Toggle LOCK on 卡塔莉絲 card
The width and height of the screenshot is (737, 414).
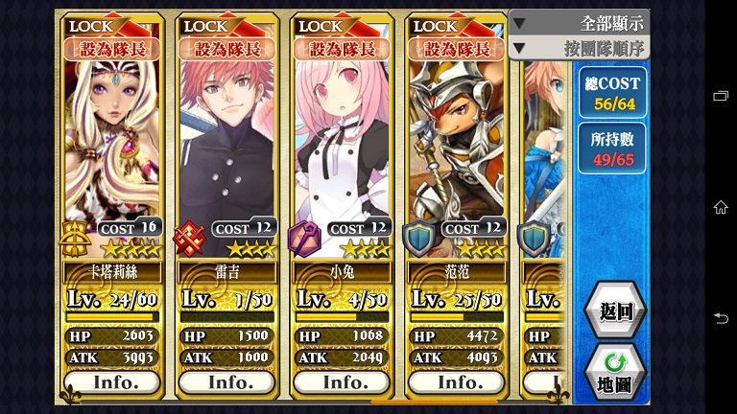pyautogui.click(x=92, y=26)
